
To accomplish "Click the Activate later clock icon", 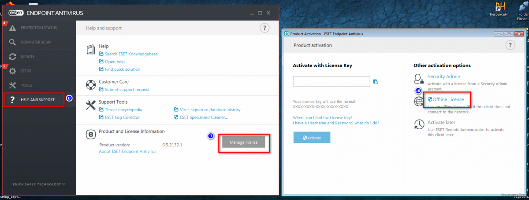I will [x=419, y=125].
